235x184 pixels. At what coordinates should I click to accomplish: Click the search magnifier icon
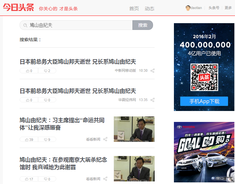tap(25, 25)
